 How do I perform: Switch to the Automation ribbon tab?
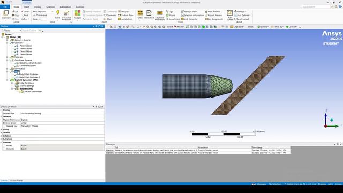tap(65, 7)
